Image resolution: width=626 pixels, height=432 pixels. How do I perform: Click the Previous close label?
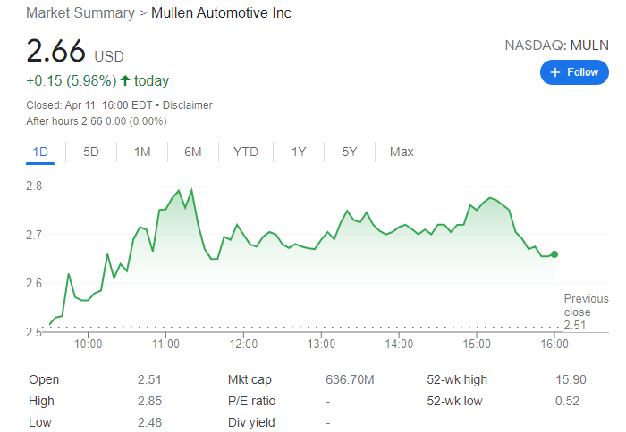coord(586,305)
